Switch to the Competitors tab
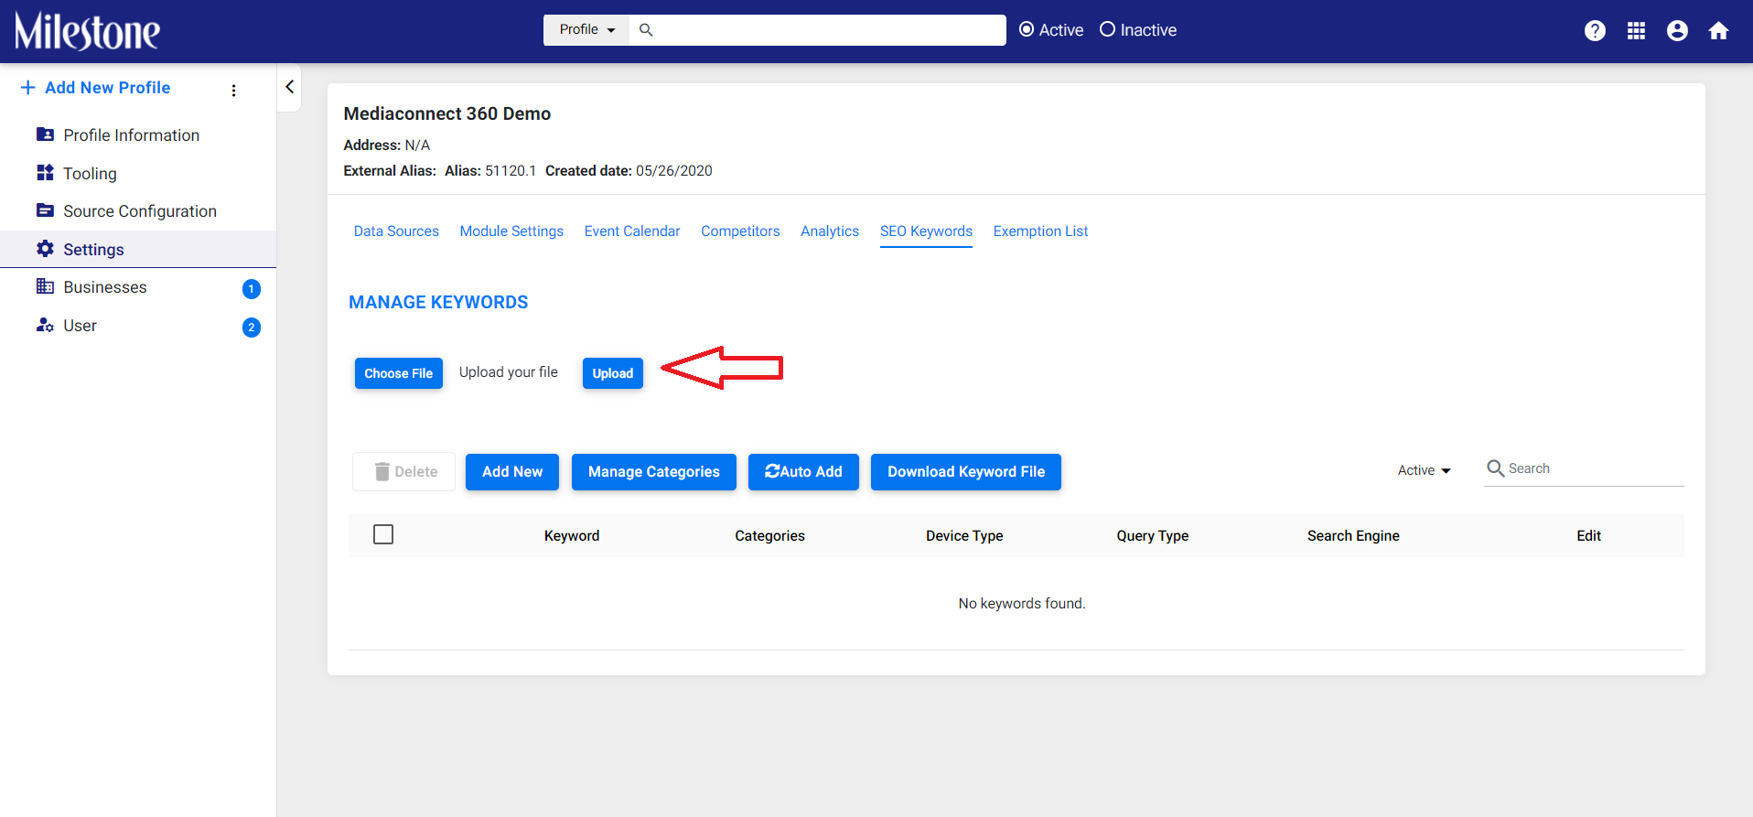The width and height of the screenshot is (1753, 817). (740, 231)
